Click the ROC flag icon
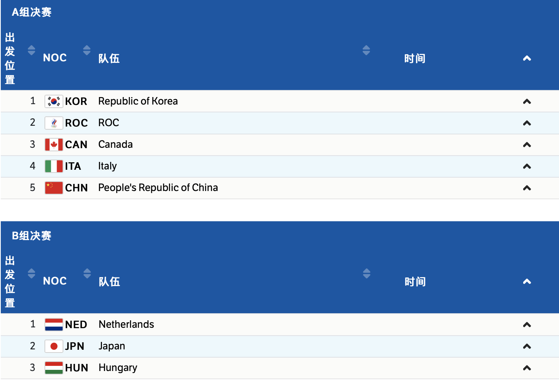Viewport: 559px width, 382px height. pyautogui.click(x=54, y=123)
